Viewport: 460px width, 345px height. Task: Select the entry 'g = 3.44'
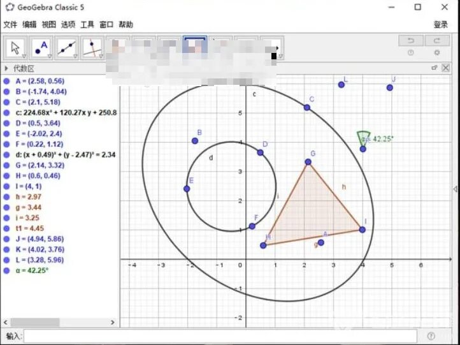(x=28, y=207)
